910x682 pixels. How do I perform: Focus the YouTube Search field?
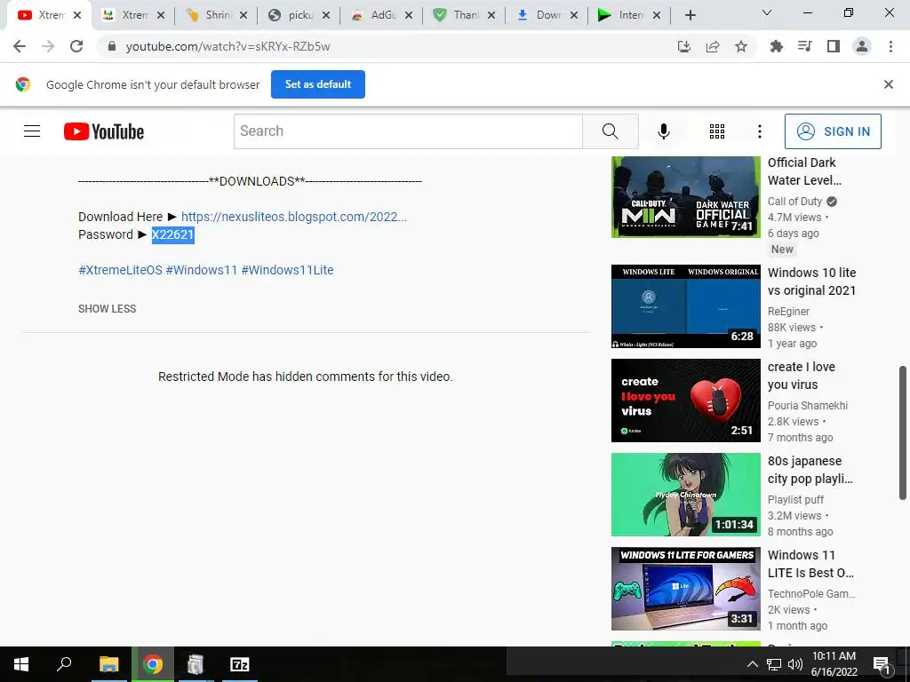point(408,131)
